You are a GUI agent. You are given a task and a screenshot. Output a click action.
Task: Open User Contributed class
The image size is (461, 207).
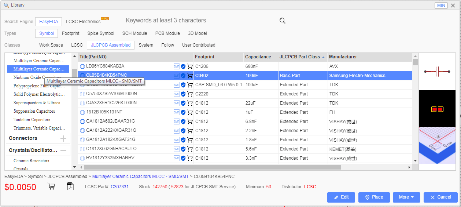[x=199, y=45]
